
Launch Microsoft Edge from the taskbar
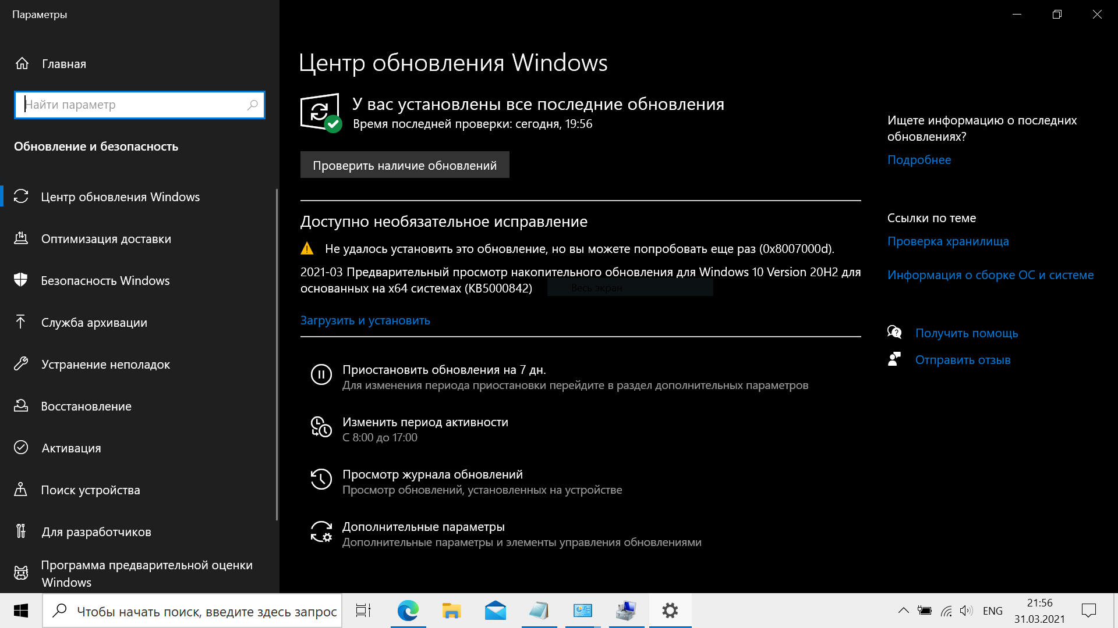(x=408, y=611)
